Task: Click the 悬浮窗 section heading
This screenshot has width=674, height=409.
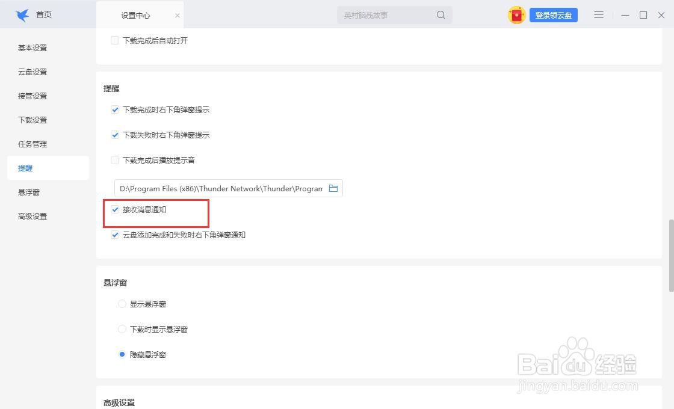Action: click(x=115, y=283)
